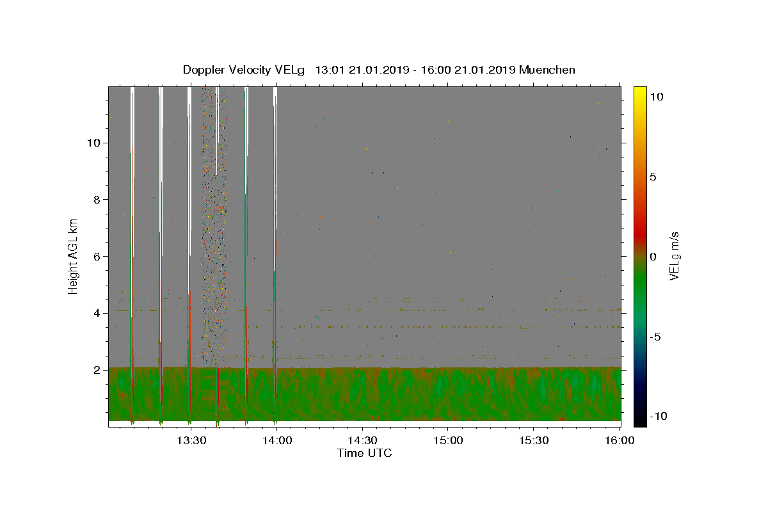768x512 pixels.
Task: Click the green velocity layer below 2 km
Action: (x=365, y=394)
